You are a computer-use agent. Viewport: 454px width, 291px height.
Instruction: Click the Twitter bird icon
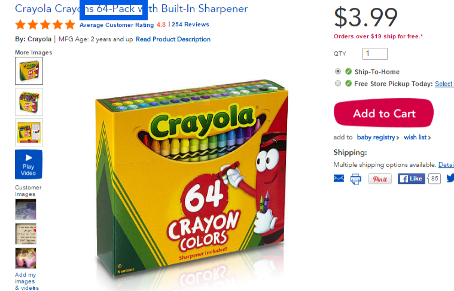click(x=450, y=178)
